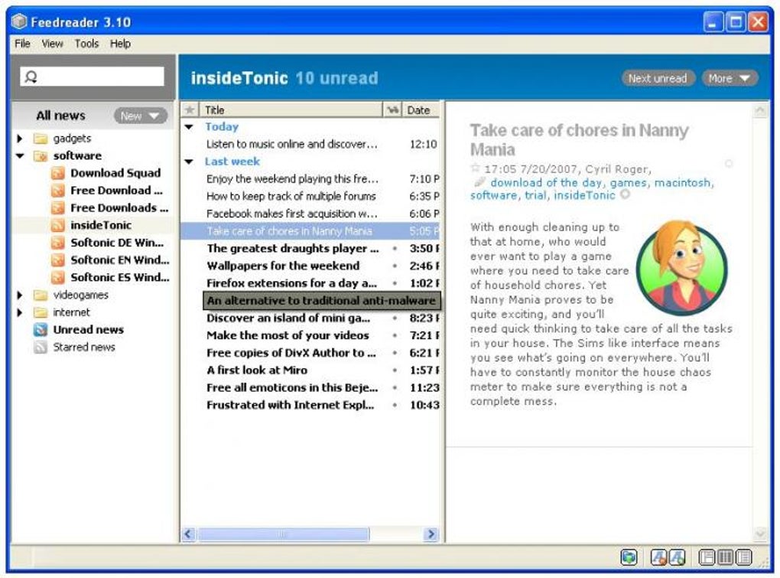Open the 'games' tag link
Screen dimensions: 780x578
click(x=629, y=183)
